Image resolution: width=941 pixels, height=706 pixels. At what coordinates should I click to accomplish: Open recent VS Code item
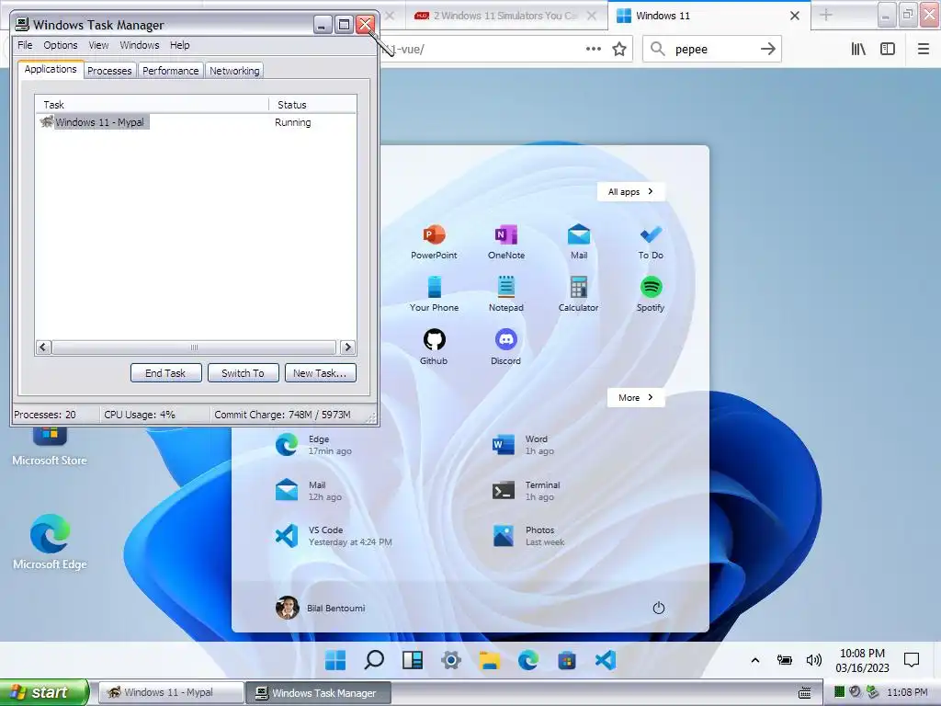pos(334,536)
